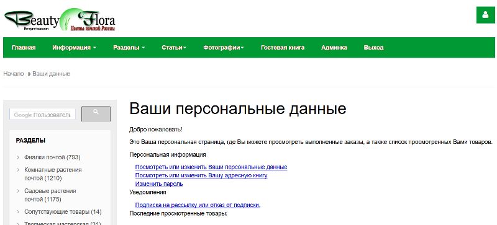Click Уведомления label
Viewport: 497px width, 225px height.
tap(148, 192)
